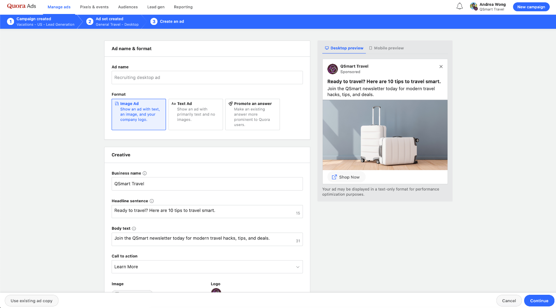The height and width of the screenshot is (308, 556).
Task: Switch to the Audiences tab
Action: (x=128, y=7)
